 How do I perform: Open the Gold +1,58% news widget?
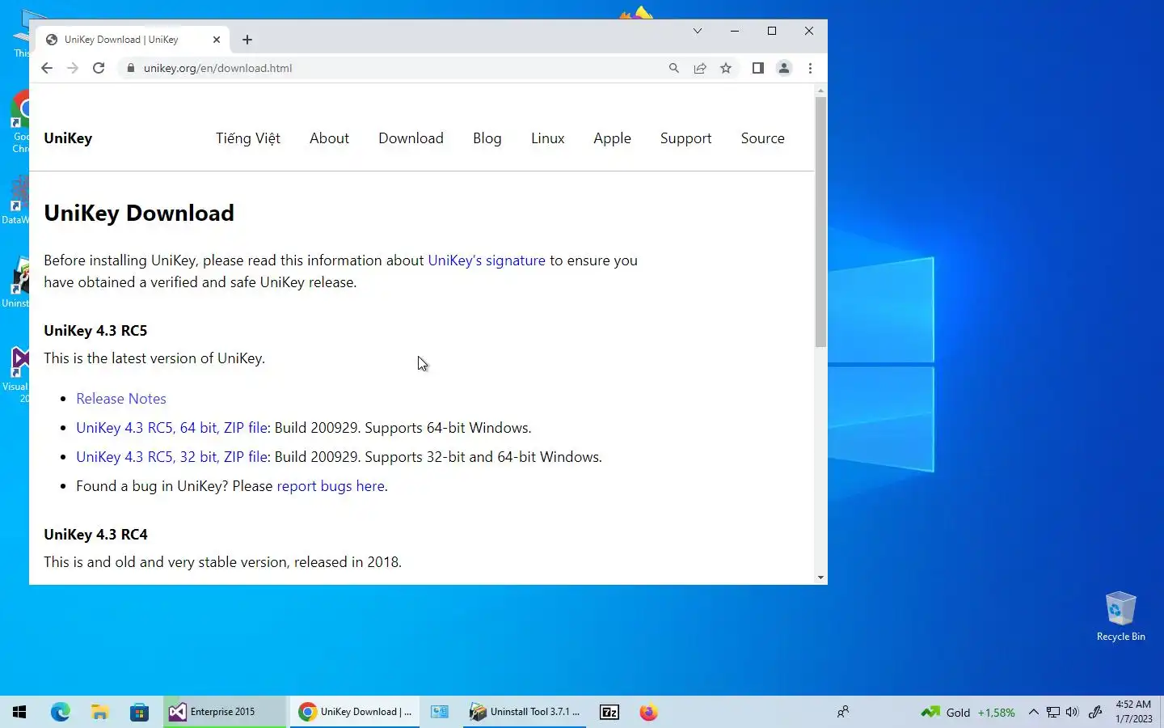pos(968,712)
